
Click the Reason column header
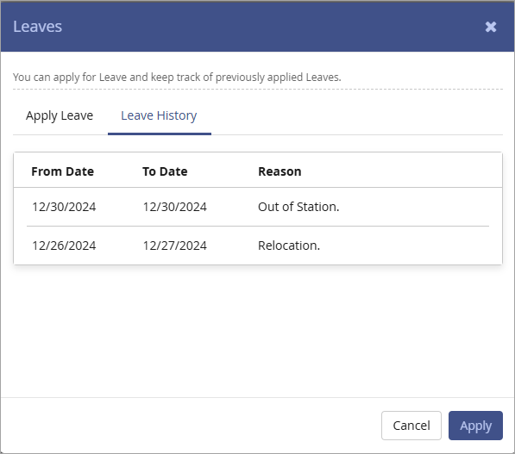click(279, 171)
